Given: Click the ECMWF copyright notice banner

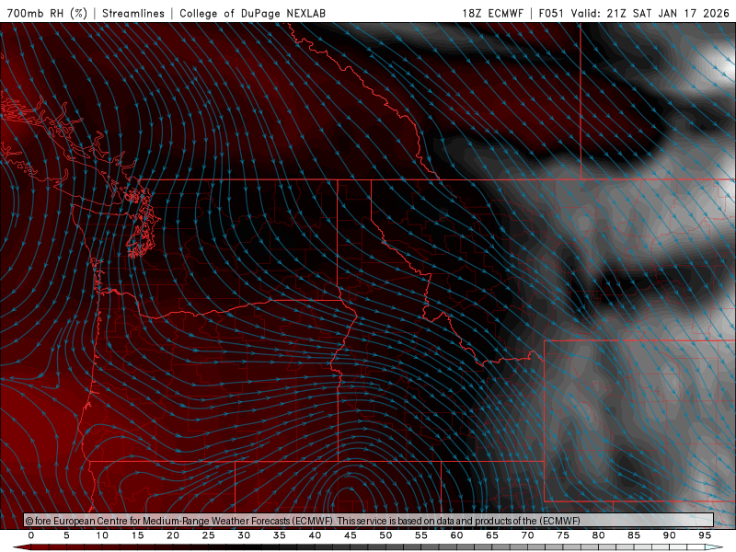Looking at the screenshot, I should (369, 520).
